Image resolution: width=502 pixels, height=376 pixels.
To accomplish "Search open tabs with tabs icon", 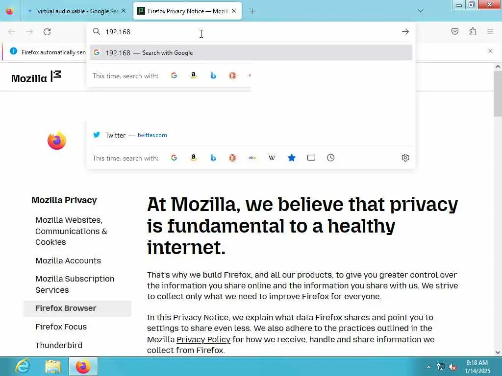I will 311,158.
